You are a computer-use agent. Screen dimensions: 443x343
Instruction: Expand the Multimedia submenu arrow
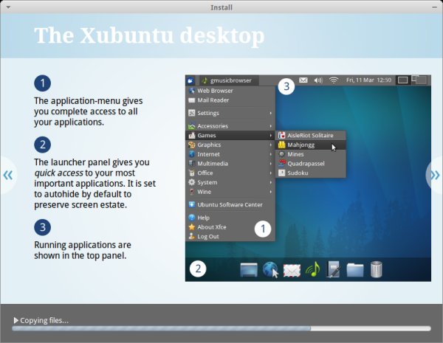coord(271,164)
